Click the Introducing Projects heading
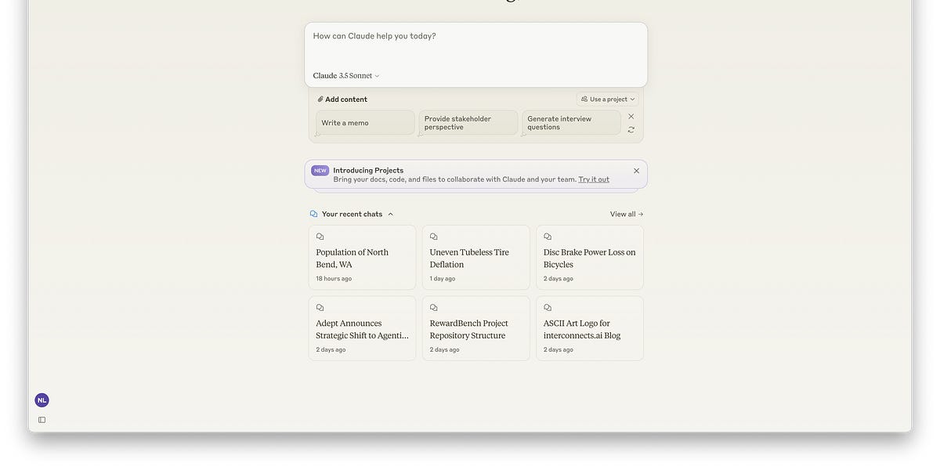The image size is (940, 470). pyautogui.click(x=368, y=171)
